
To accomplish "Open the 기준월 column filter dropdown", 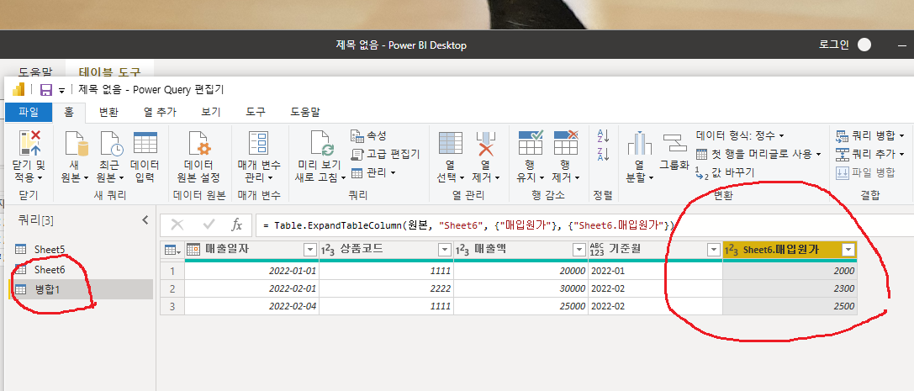I will pyautogui.click(x=714, y=250).
